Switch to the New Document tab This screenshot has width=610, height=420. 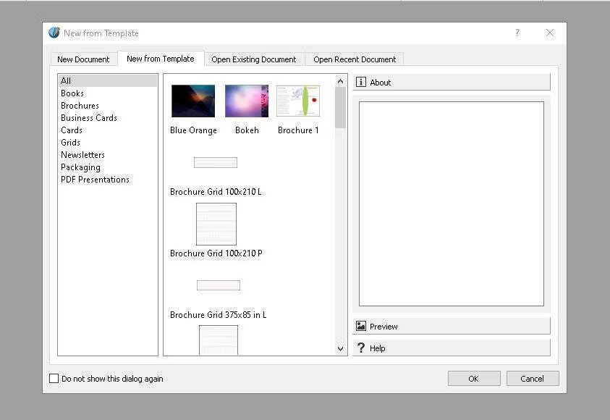tap(83, 59)
